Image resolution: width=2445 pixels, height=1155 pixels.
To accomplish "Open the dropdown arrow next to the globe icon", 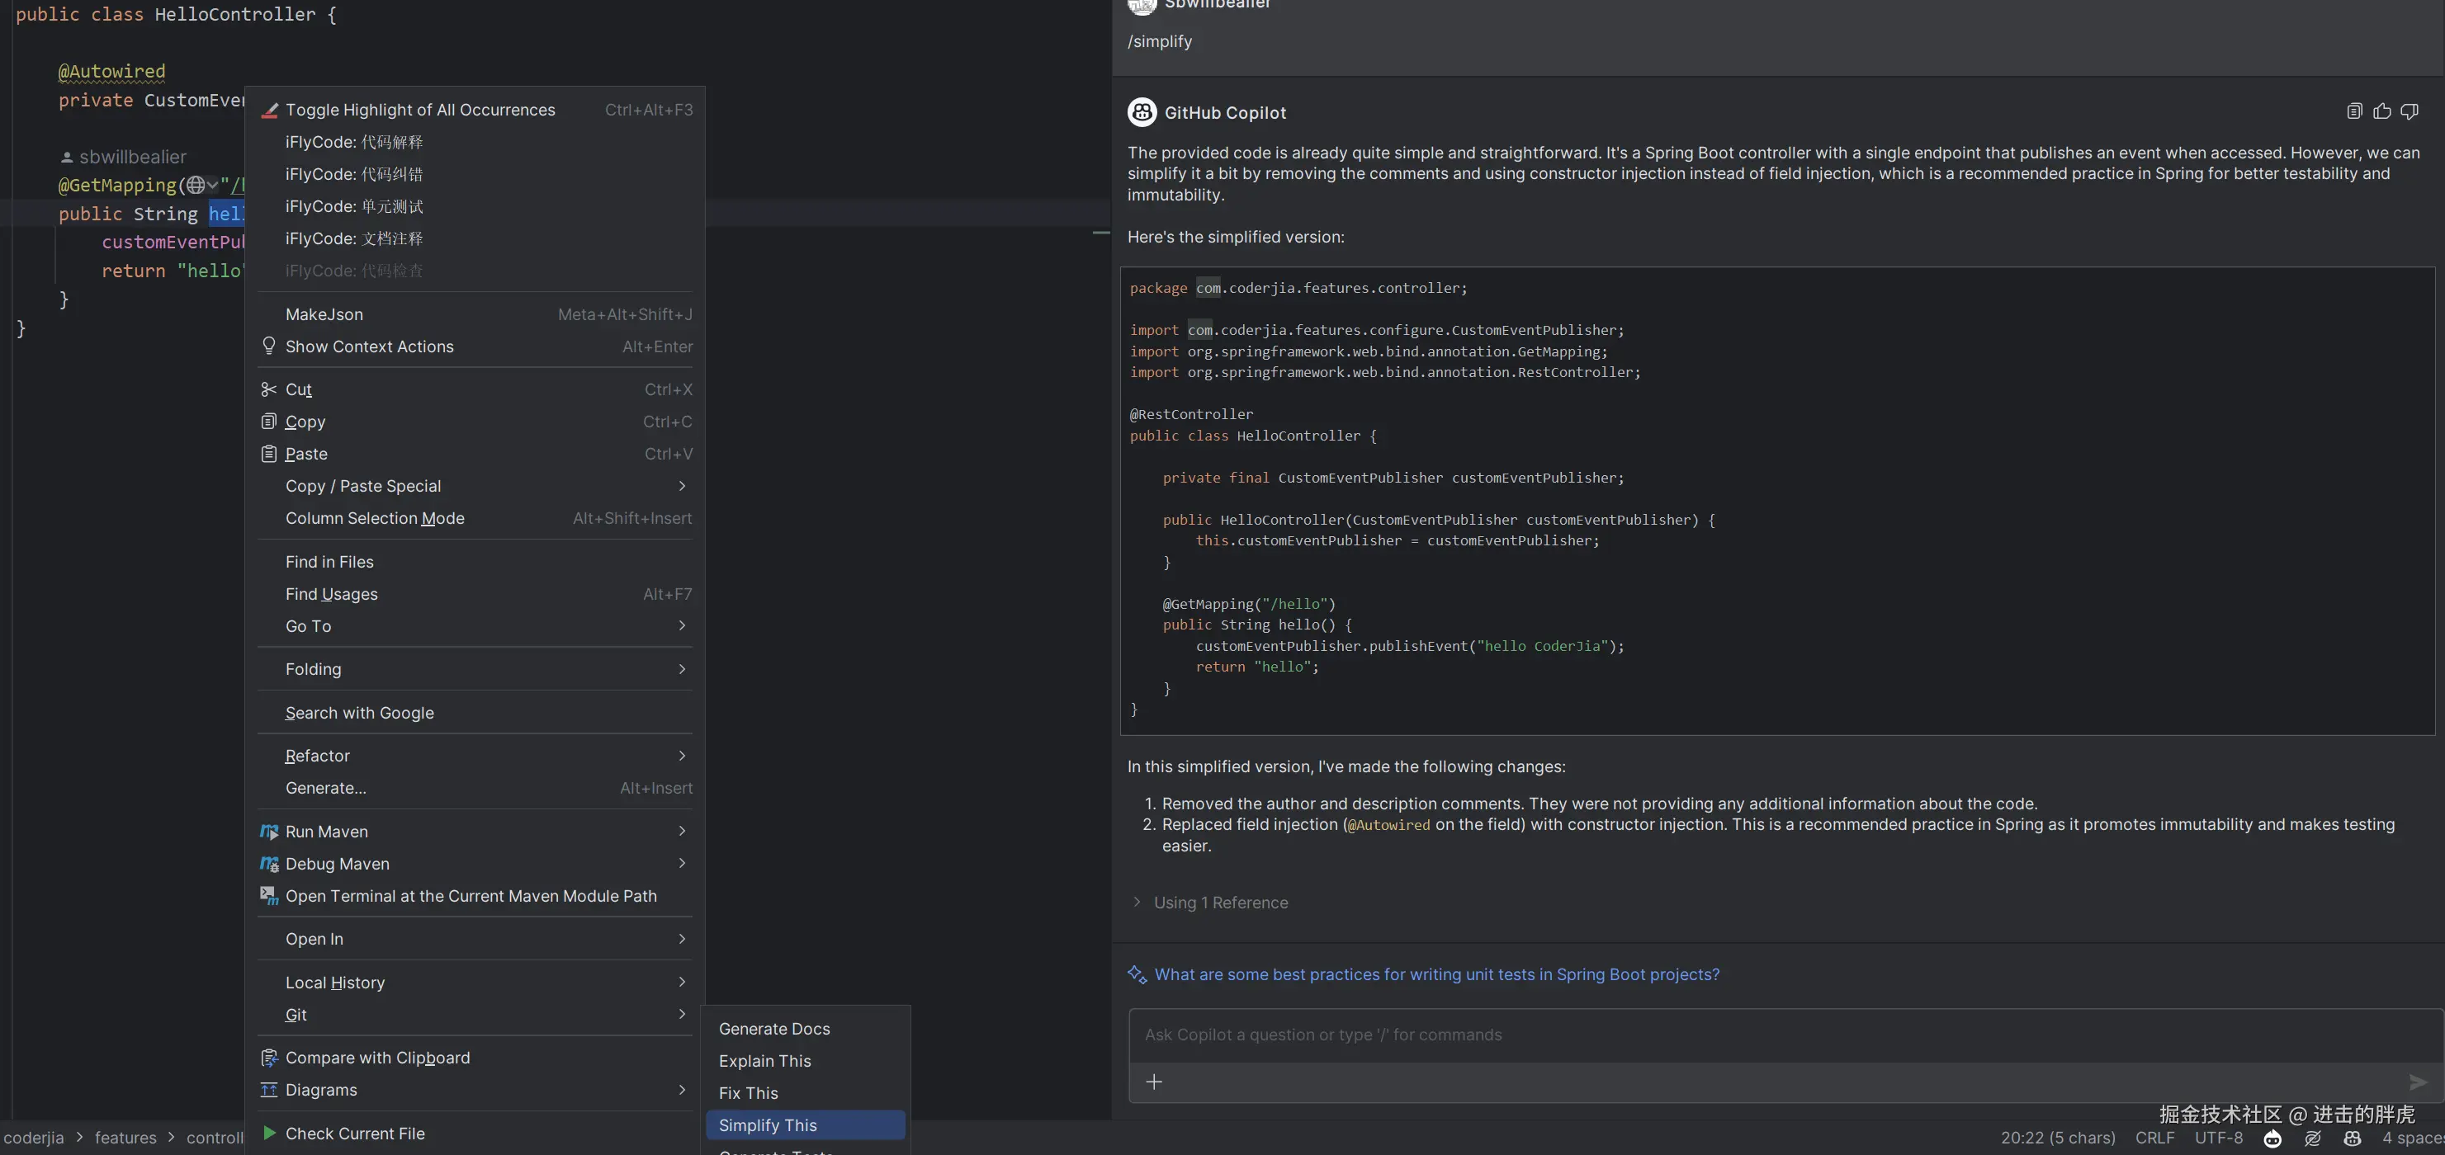I will coord(213,185).
